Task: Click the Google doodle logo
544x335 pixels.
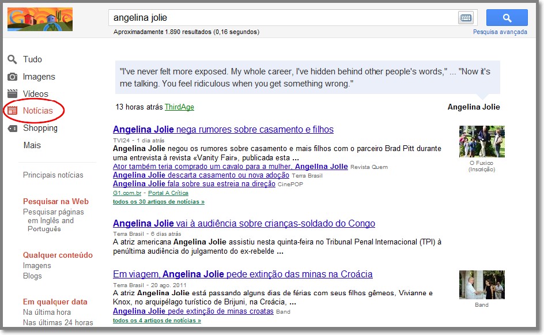Action: (x=40, y=20)
